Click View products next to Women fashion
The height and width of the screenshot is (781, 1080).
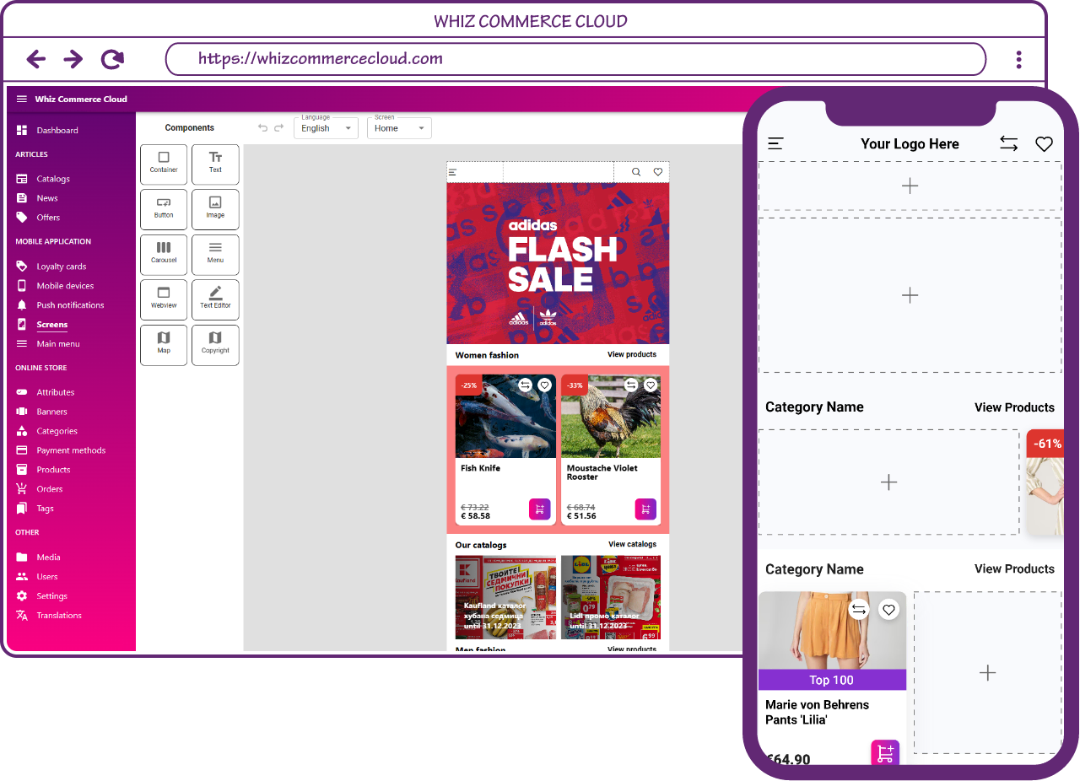[x=631, y=354]
